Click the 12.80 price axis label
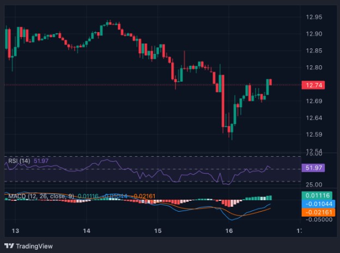 (314, 67)
